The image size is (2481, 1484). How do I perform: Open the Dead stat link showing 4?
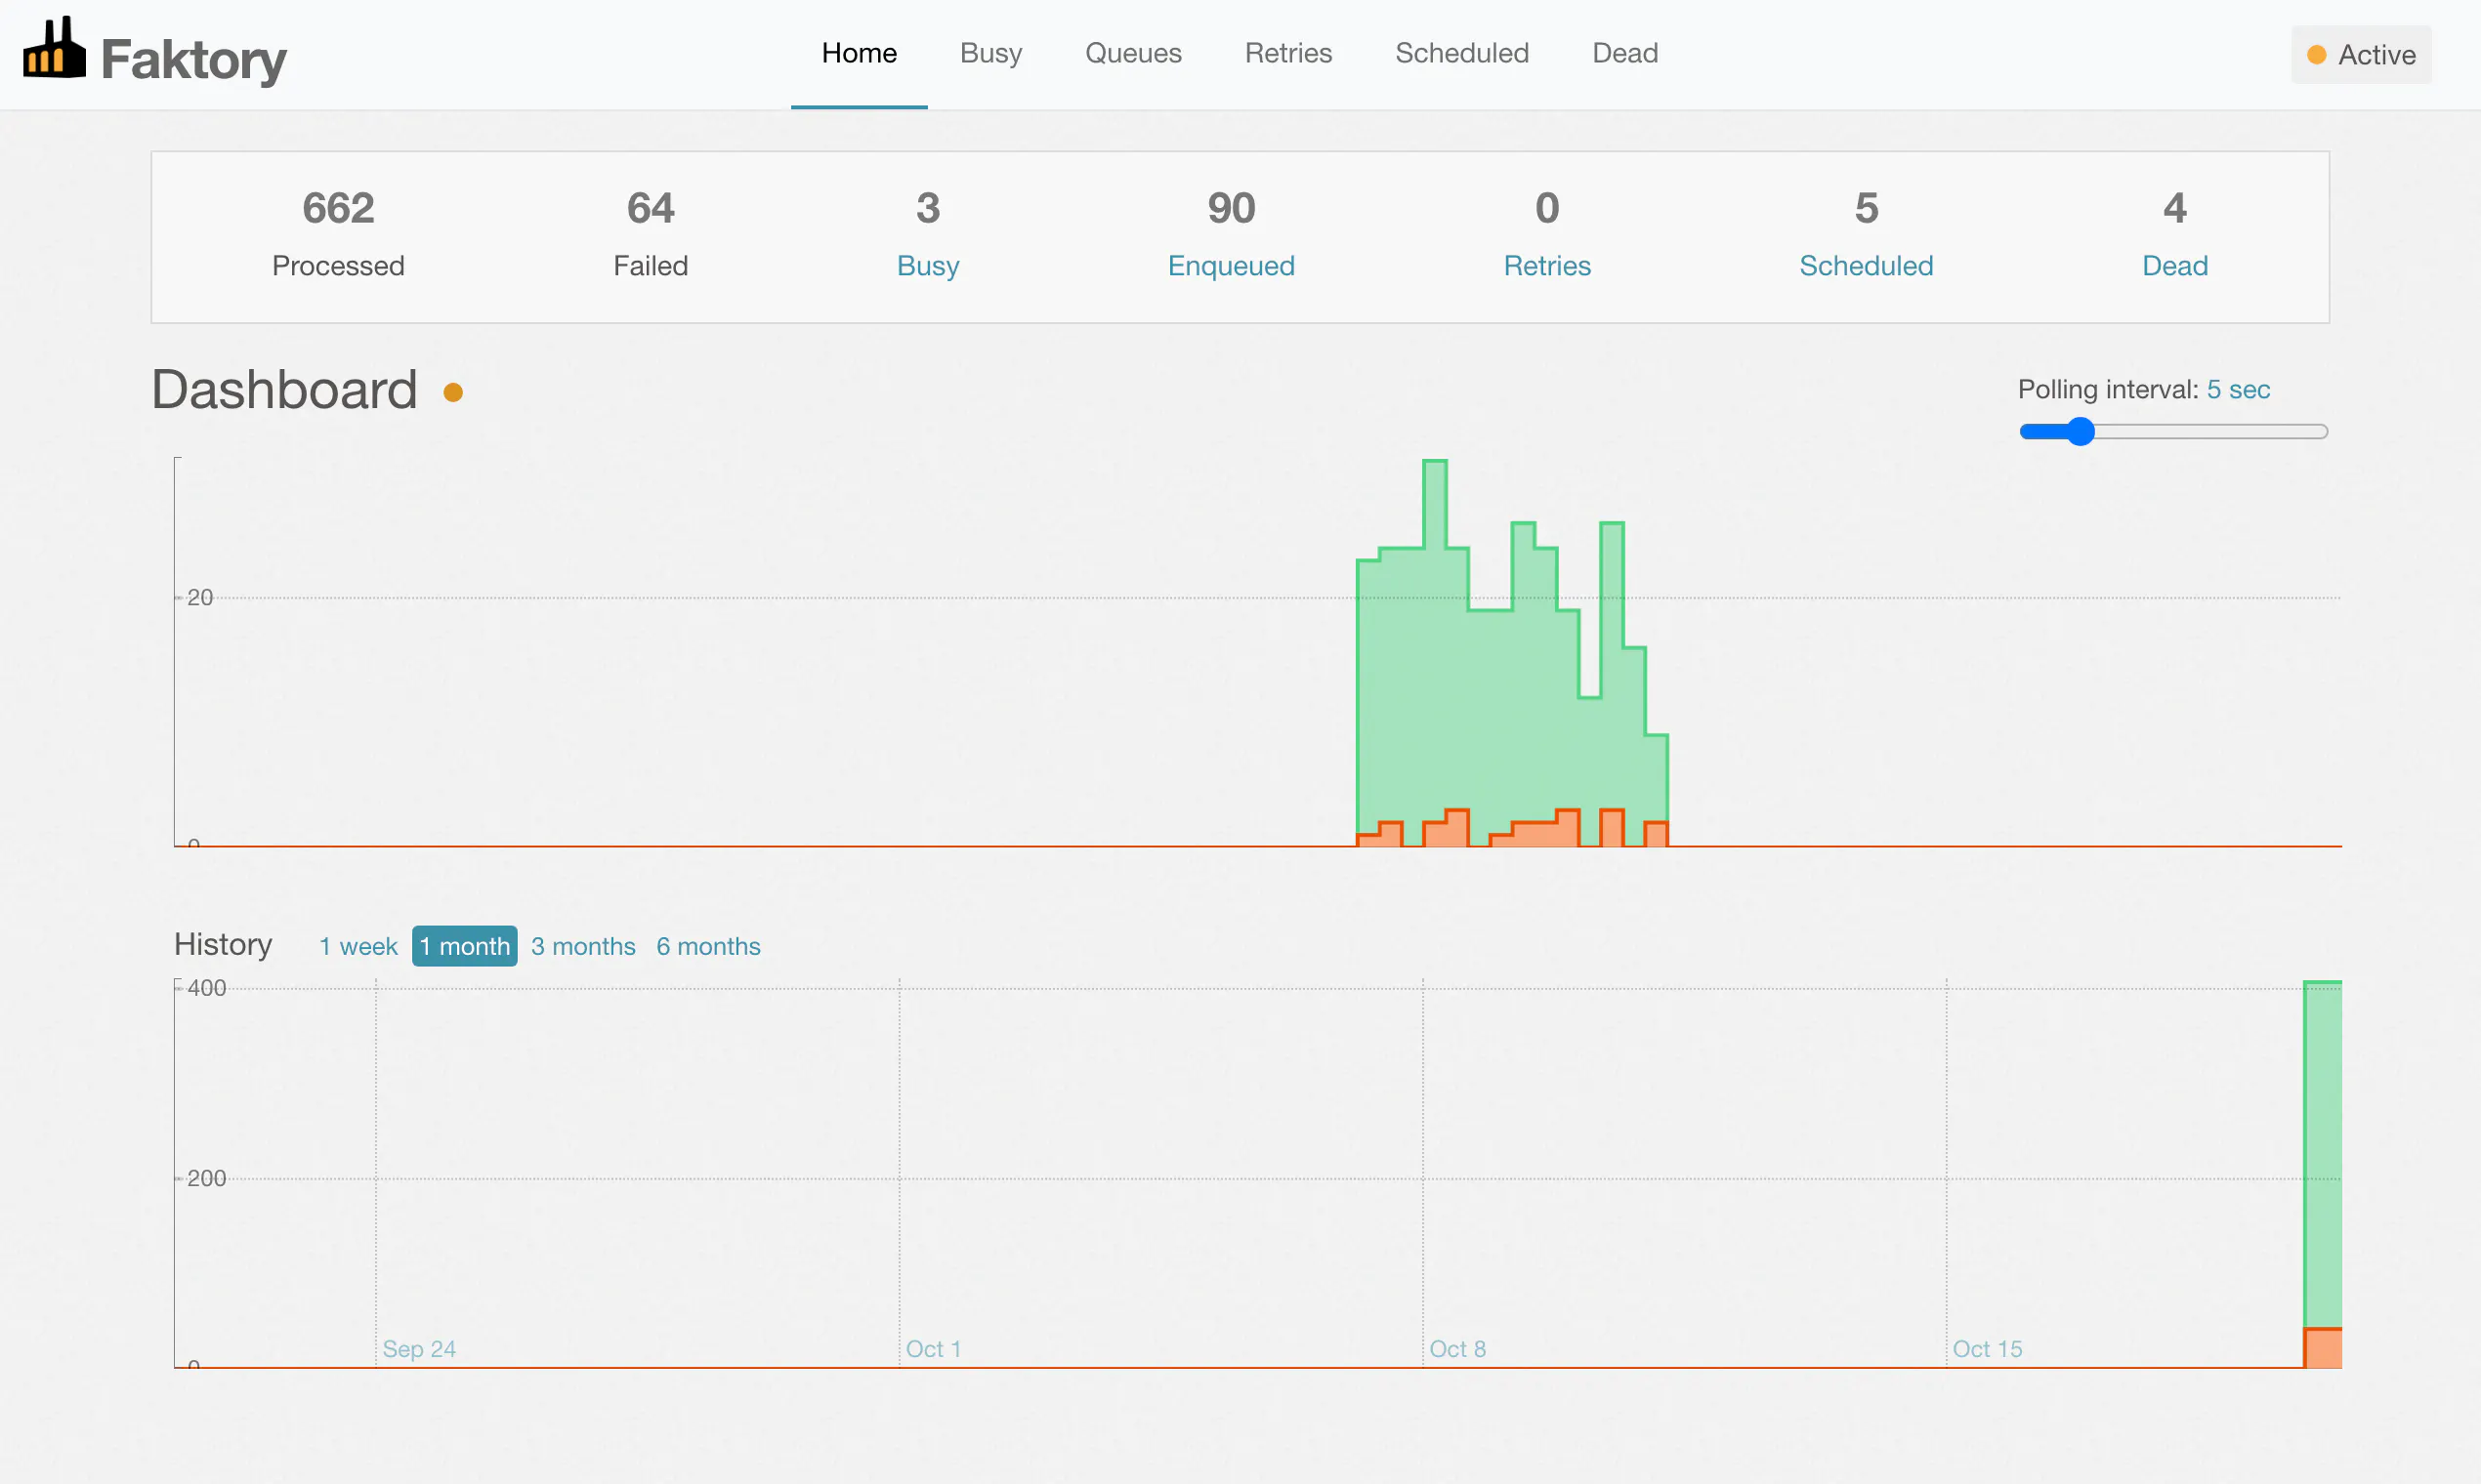pyautogui.click(x=2174, y=266)
